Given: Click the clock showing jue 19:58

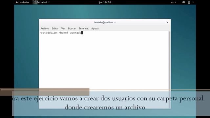Looking at the screenshot, I should (x=105, y=2).
